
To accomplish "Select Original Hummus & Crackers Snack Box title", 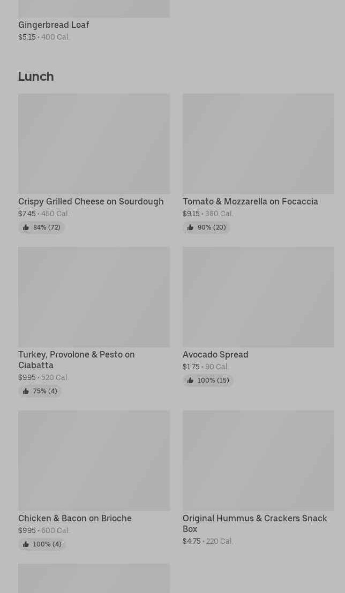I will (254, 523).
